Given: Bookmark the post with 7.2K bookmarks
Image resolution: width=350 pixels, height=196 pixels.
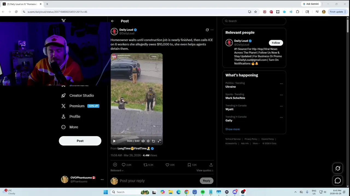Looking at the screenshot, I should click(x=192, y=165).
